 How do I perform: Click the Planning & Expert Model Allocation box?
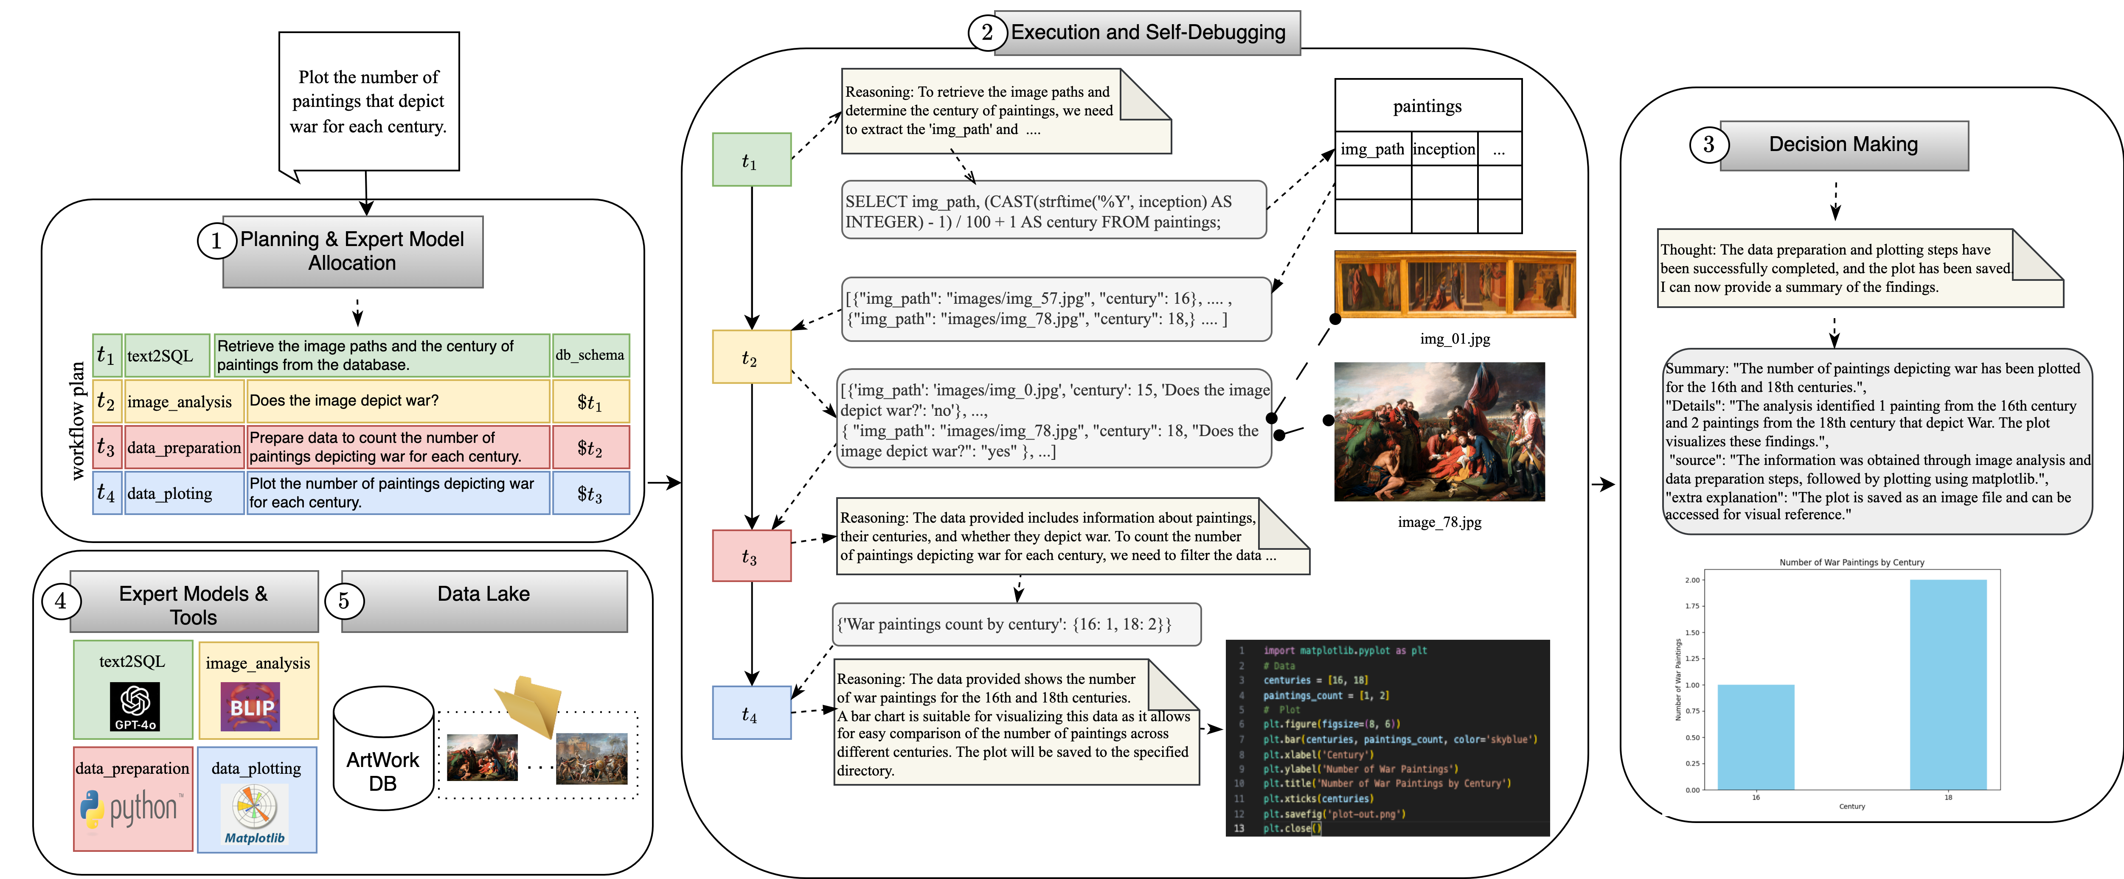353,251
